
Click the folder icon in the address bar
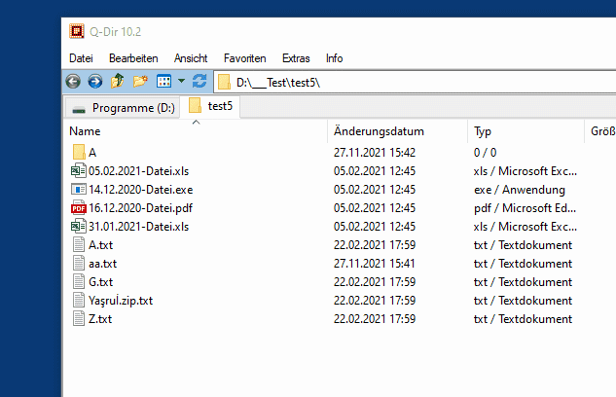point(225,82)
